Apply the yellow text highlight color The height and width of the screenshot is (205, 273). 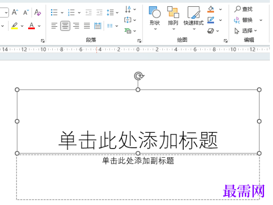(14, 26)
